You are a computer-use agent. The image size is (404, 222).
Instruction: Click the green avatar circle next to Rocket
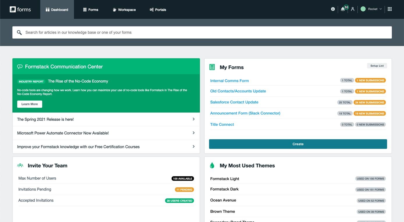363,9
